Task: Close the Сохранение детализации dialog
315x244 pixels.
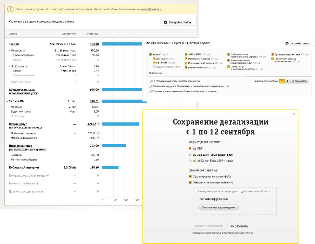Action: (x=294, y=114)
